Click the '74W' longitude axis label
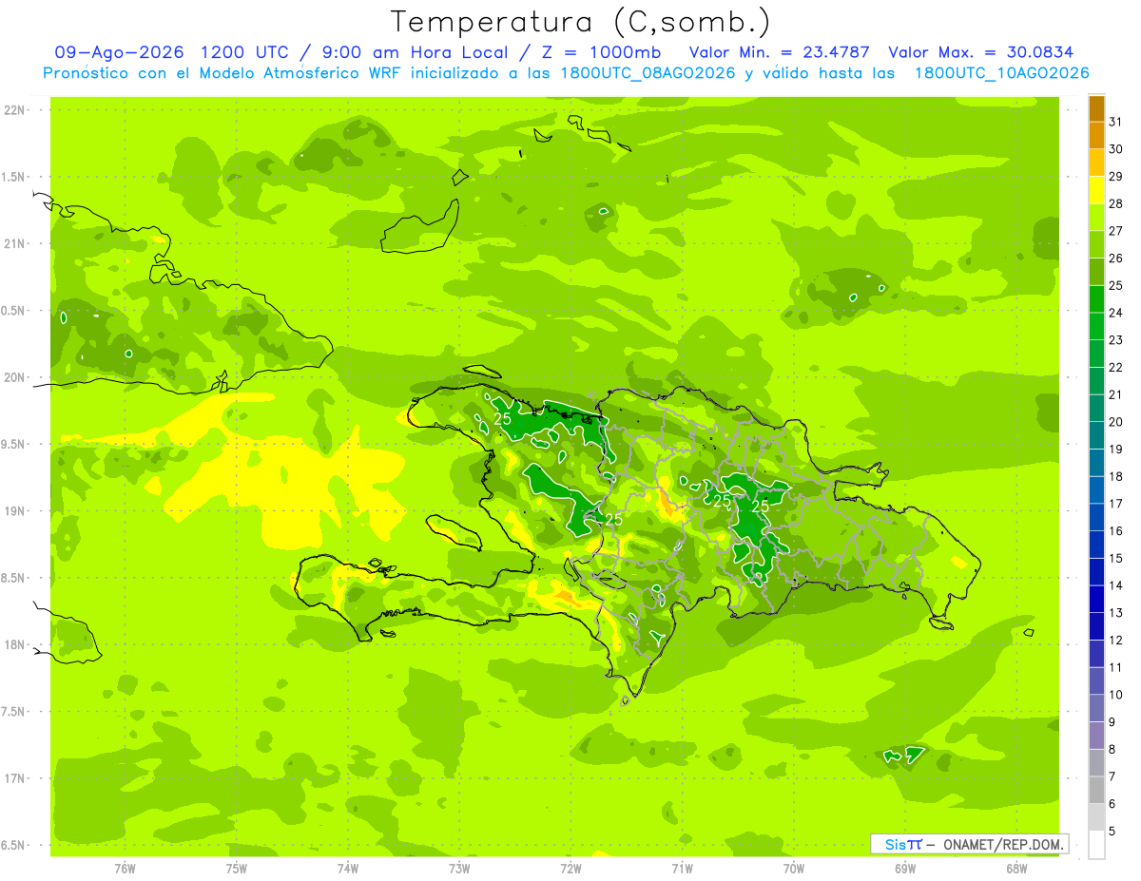 point(348,868)
